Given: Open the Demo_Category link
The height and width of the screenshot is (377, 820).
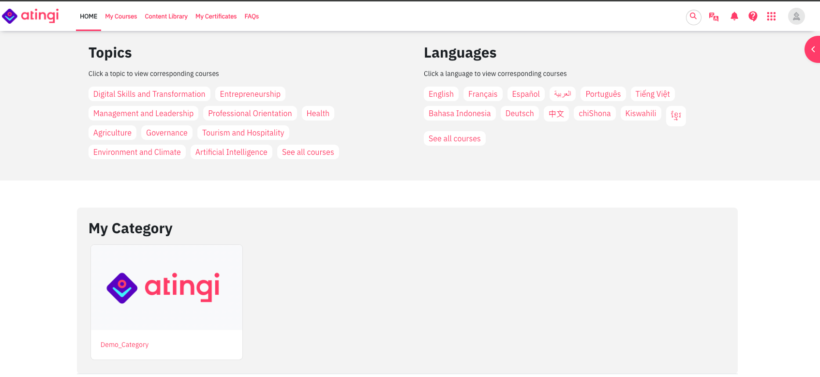Looking at the screenshot, I should click(124, 345).
